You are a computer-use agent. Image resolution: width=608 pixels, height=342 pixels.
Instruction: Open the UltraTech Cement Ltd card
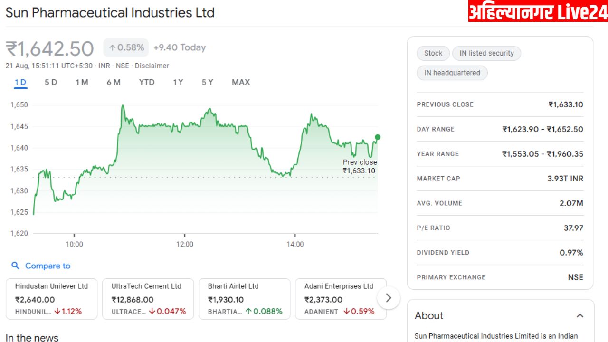coord(148,299)
